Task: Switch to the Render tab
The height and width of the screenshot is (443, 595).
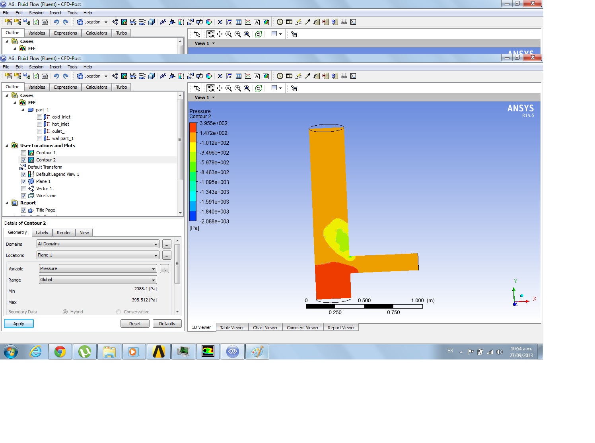Action: (x=64, y=233)
